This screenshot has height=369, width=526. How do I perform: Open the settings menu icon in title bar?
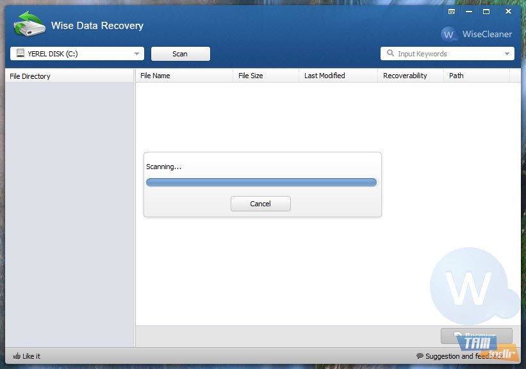click(x=451, y=12)
